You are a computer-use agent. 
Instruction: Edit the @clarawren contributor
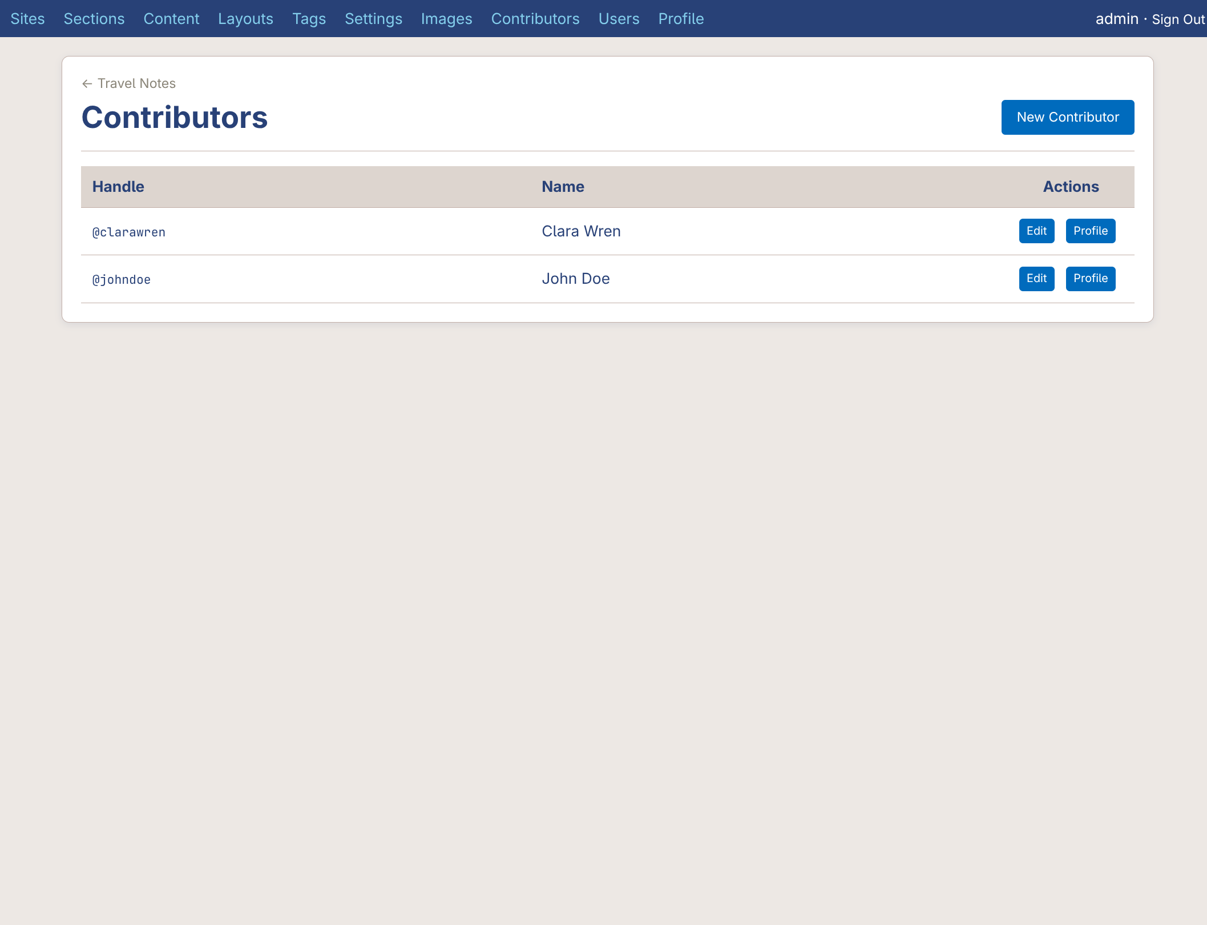(x=1036, y=231)
